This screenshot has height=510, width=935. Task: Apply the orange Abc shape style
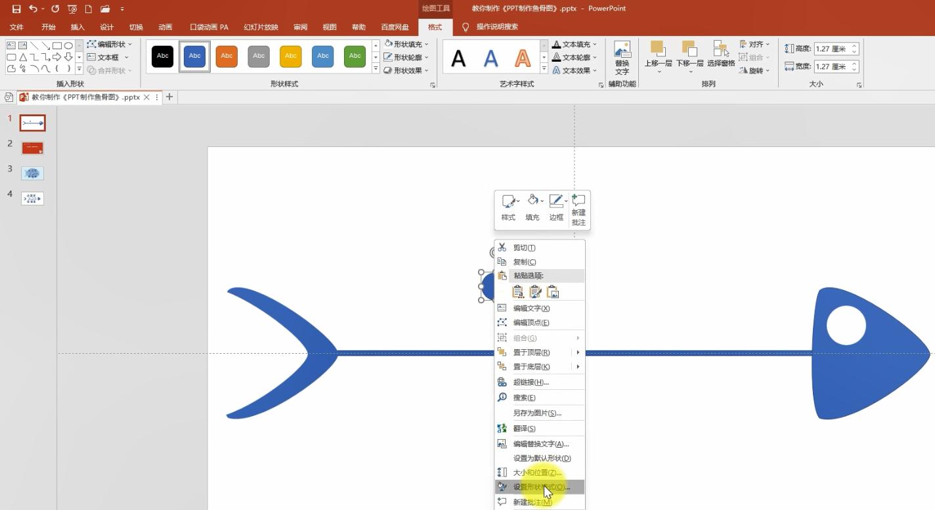pyautogui.click(x=227, y=56)
